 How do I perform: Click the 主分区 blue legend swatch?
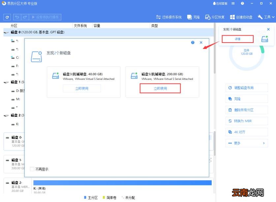[x=85, y=197]
